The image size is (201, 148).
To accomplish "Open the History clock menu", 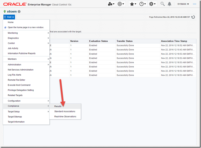I will (143, 4).
